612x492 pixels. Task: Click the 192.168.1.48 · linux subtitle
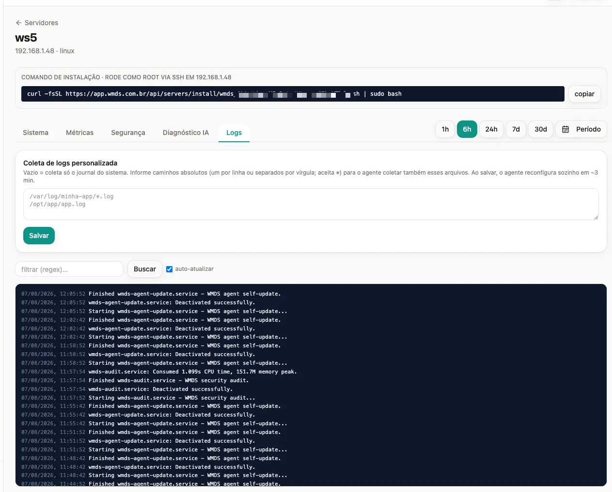coord(45,51)
